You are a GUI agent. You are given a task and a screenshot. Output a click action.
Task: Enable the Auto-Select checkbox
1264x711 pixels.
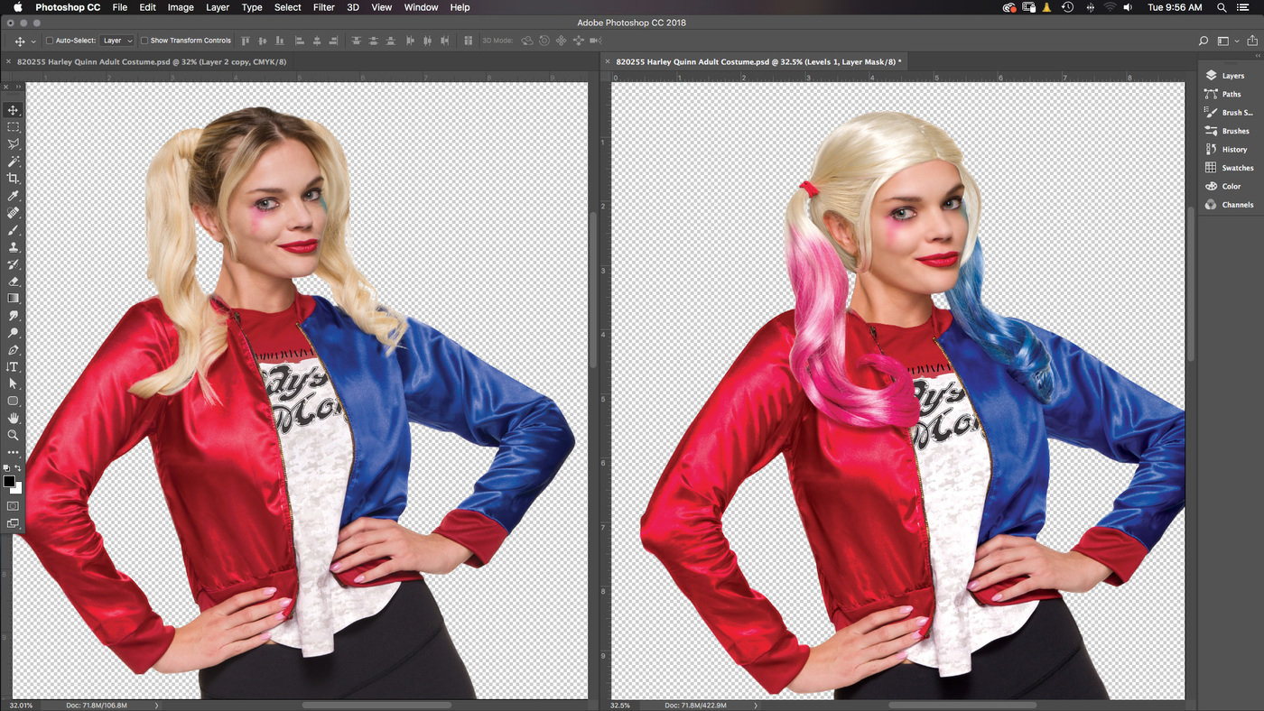50,41
